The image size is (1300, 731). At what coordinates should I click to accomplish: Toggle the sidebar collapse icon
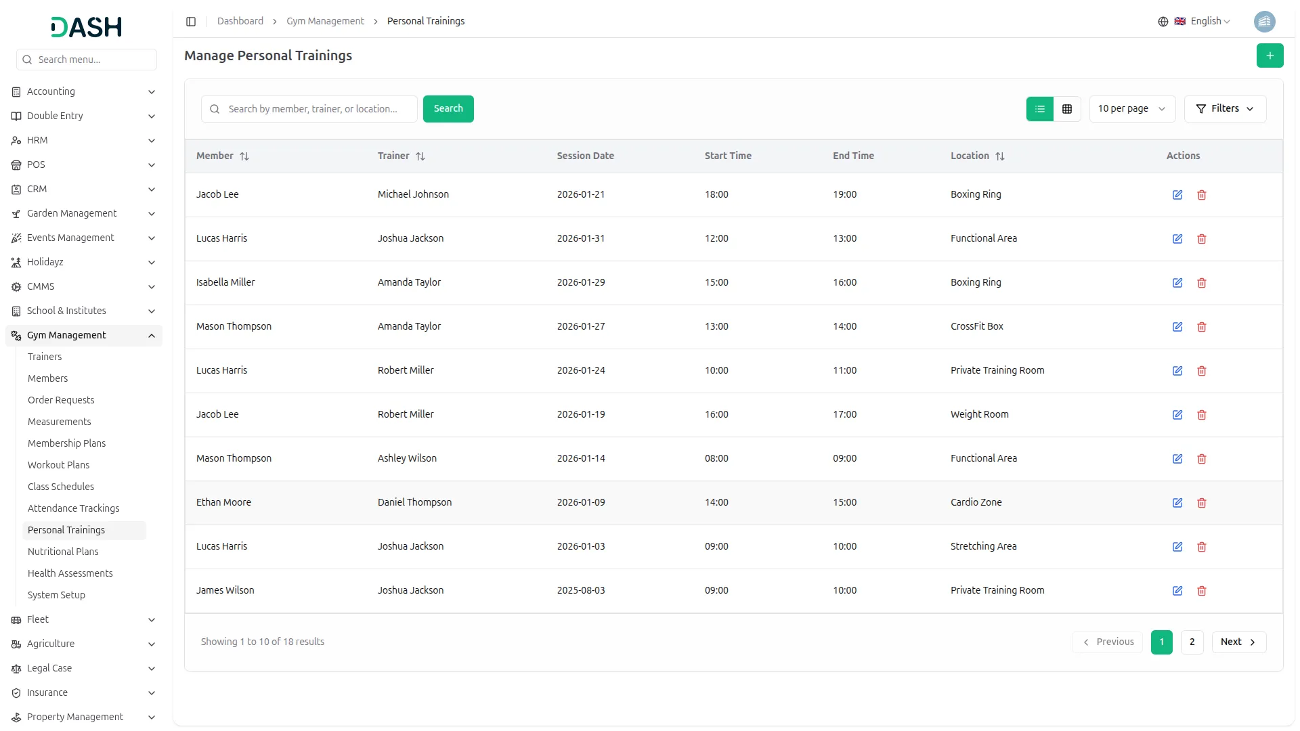(191, 22)
